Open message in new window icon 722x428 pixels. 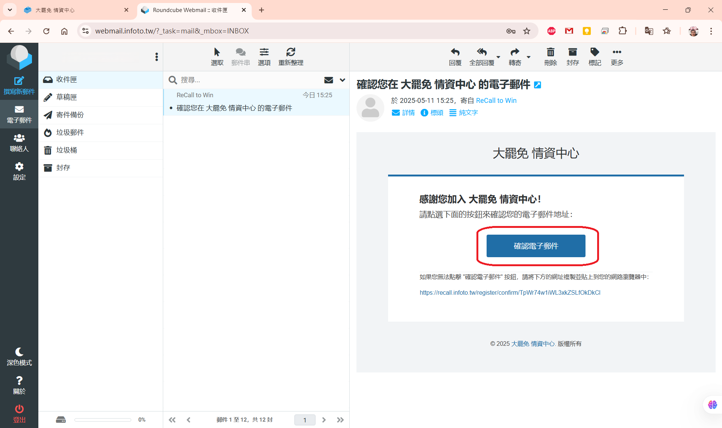coord(538,85)
